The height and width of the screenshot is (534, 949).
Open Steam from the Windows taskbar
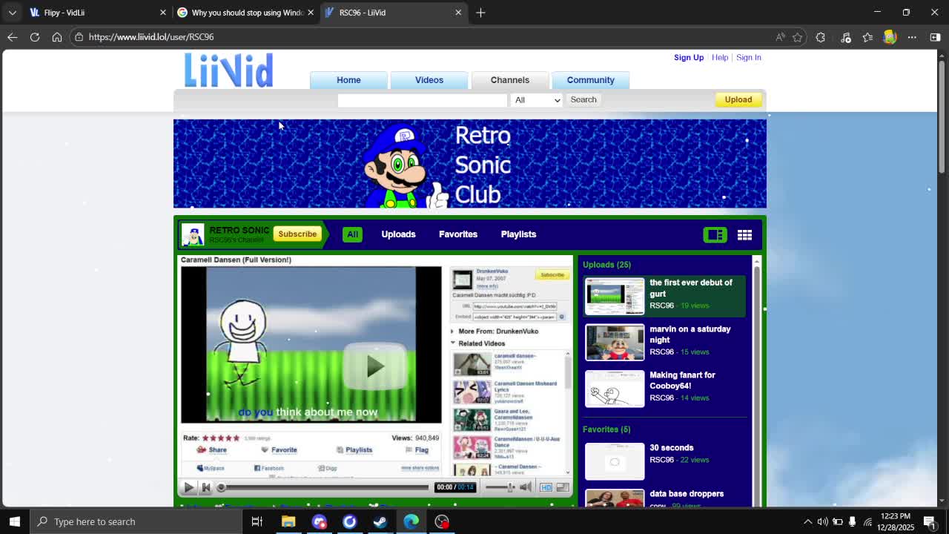pyautogui.click(x=380, y=521)
